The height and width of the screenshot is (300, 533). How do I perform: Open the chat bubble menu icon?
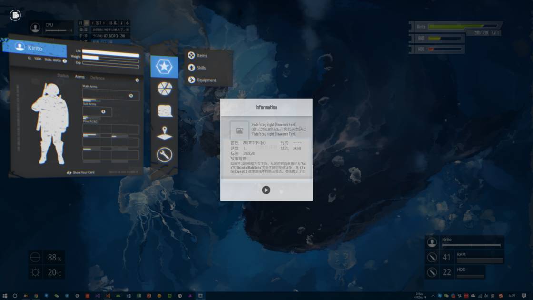[164, 110]
